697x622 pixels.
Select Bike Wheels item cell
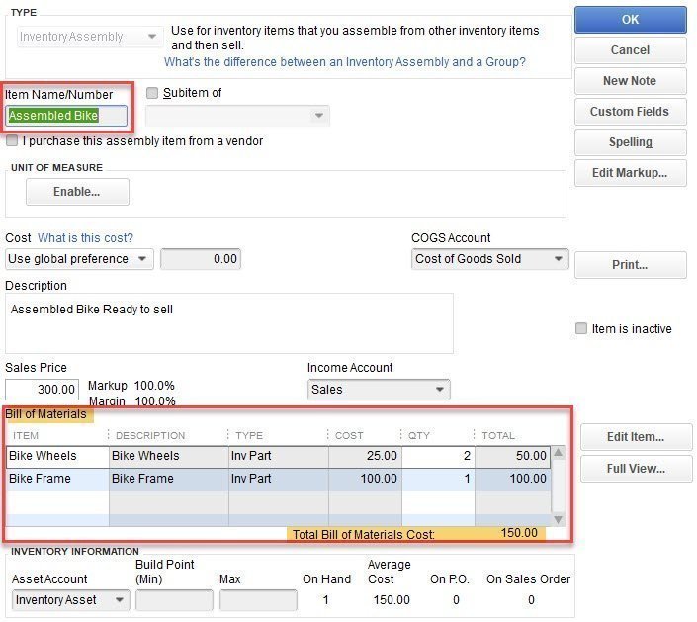coord(57,457)
